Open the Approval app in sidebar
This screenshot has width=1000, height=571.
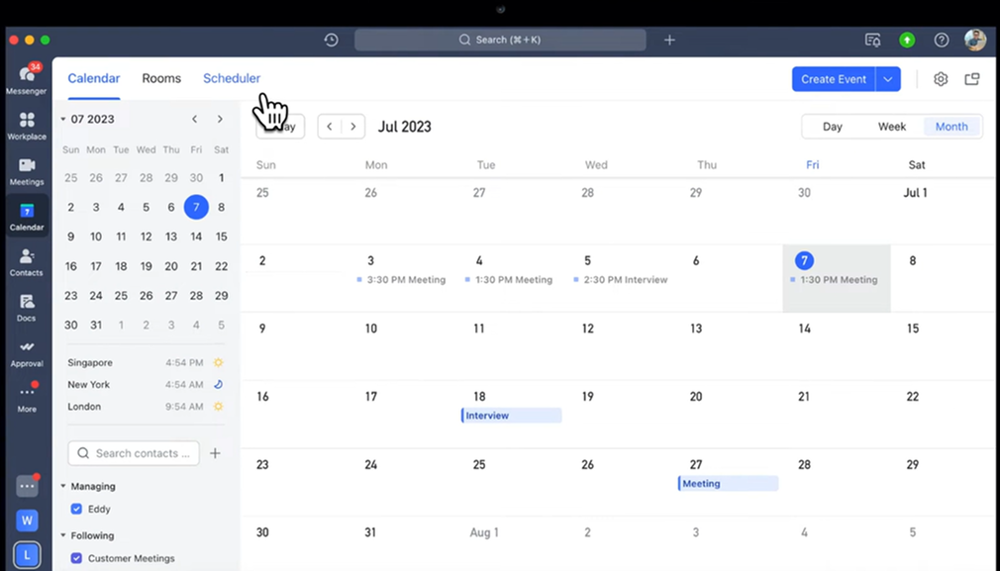(x=27, y=353)
